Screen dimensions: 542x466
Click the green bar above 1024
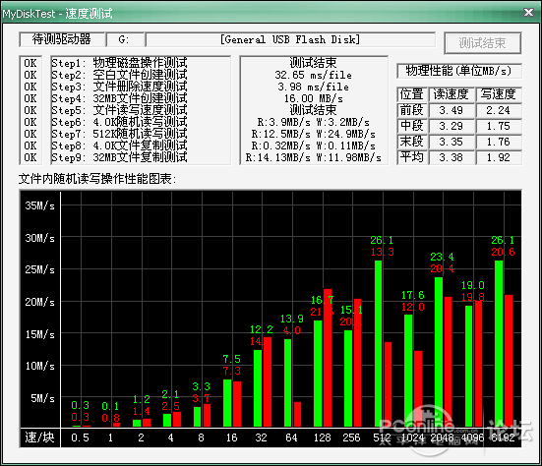[x=408, y=371]
